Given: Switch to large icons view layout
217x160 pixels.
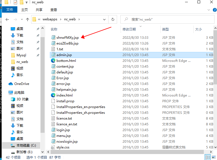Looking at the screenshot, I should [x=214, y=157].
